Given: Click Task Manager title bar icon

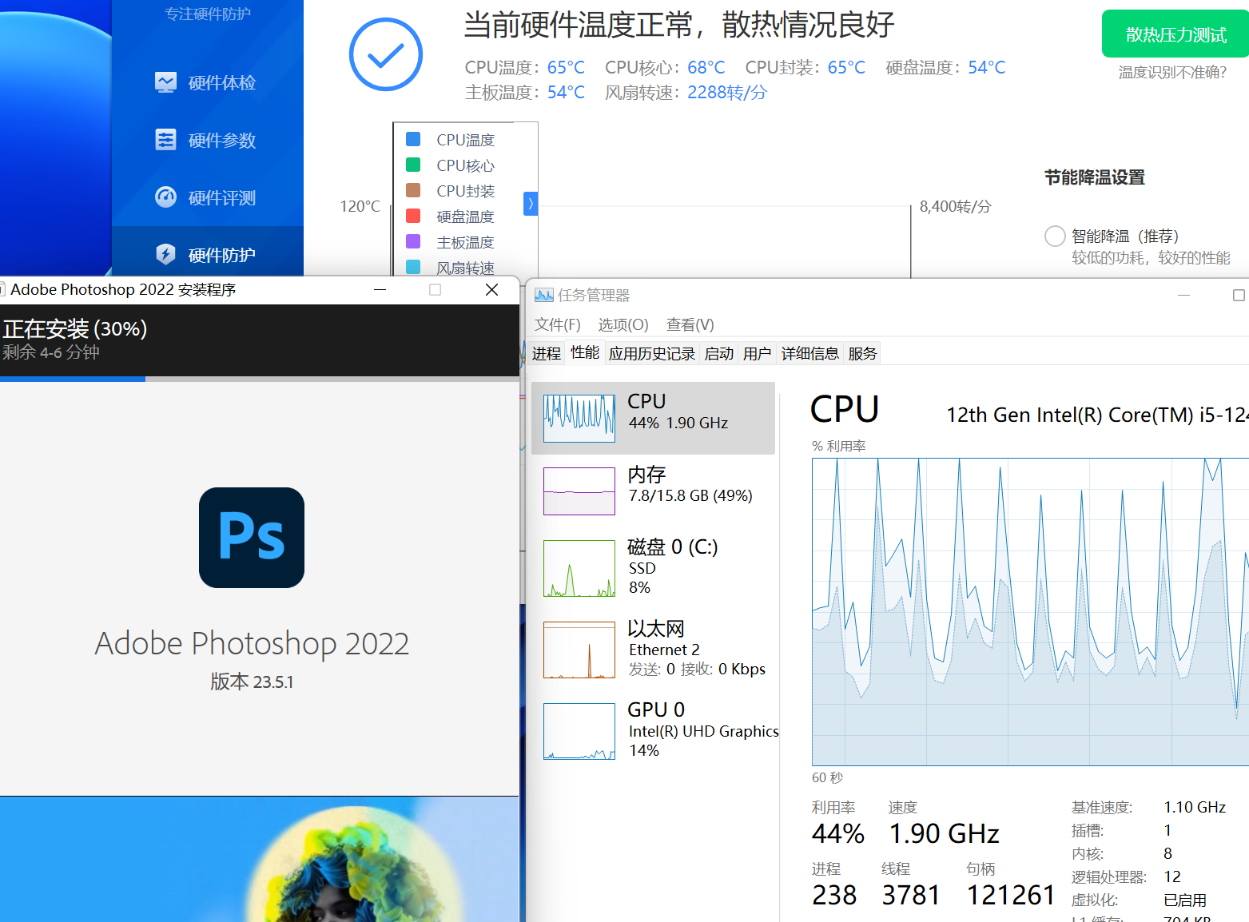Looking at the screenshot, I should click(544, 295).
